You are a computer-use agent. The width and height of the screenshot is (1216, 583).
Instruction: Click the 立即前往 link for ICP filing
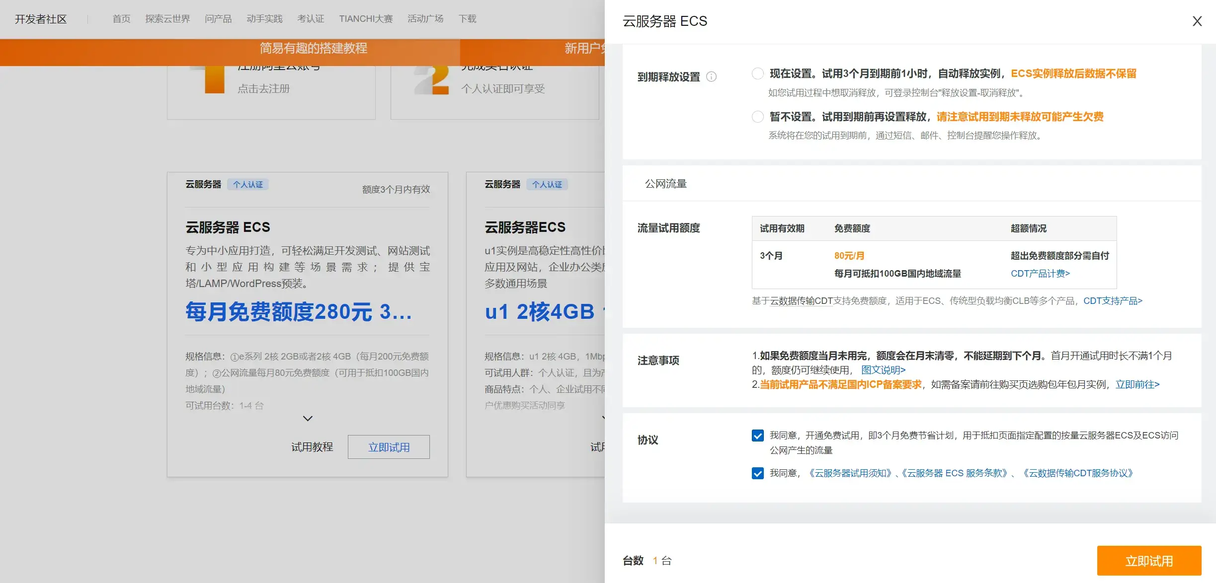point(1137,384)
